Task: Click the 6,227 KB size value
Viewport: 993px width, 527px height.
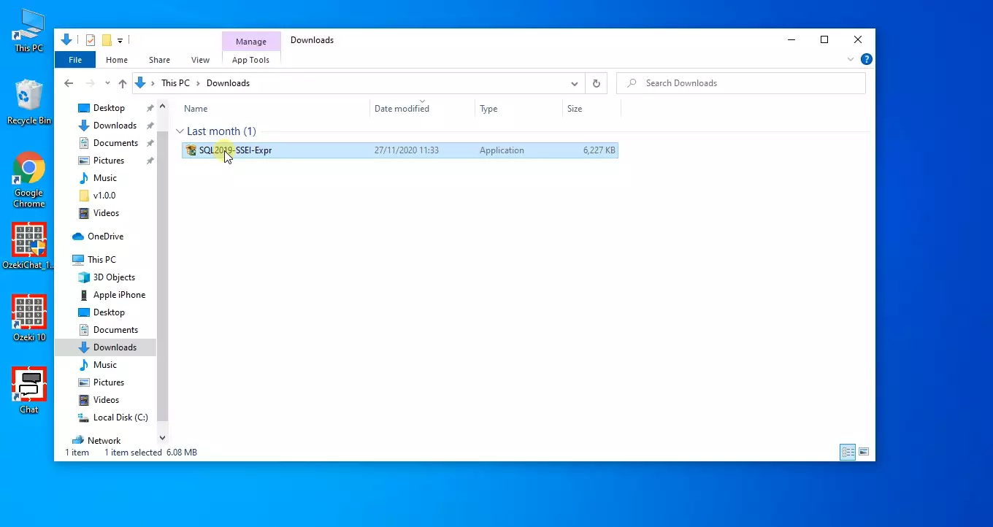Action: click(x=599, y=150)
